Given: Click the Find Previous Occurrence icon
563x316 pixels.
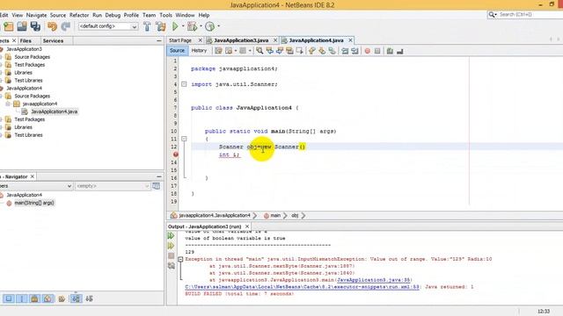Looking at the screenshot, I should point(270,51).
